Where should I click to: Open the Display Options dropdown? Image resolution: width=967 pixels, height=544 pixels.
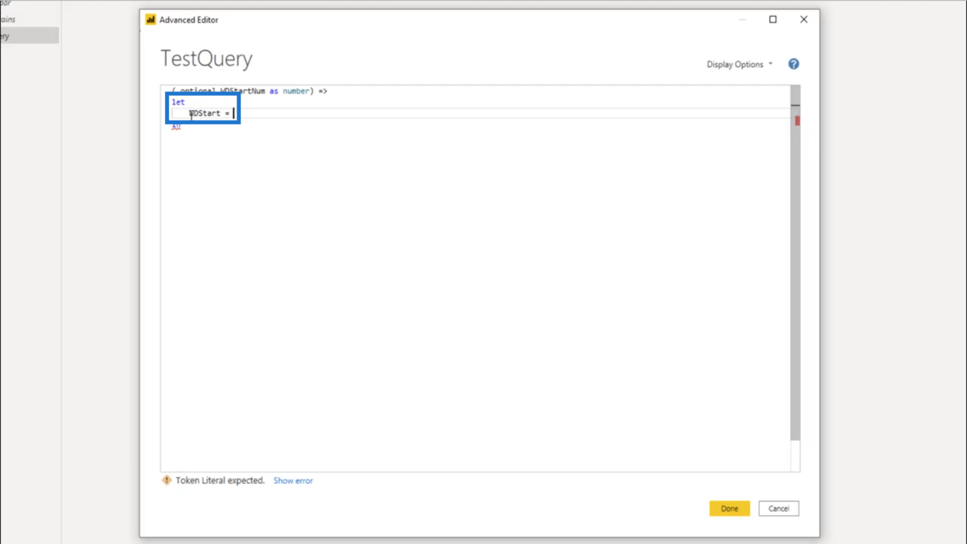(740, 64)
